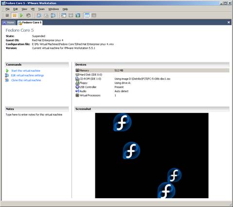Toggle the sidebar with the toolbar icon
This screenshot has height=207, width=233.
[x=64, y=15]
